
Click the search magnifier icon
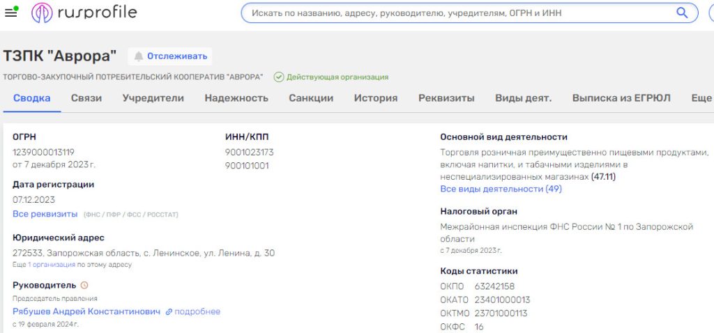(682, 13)
